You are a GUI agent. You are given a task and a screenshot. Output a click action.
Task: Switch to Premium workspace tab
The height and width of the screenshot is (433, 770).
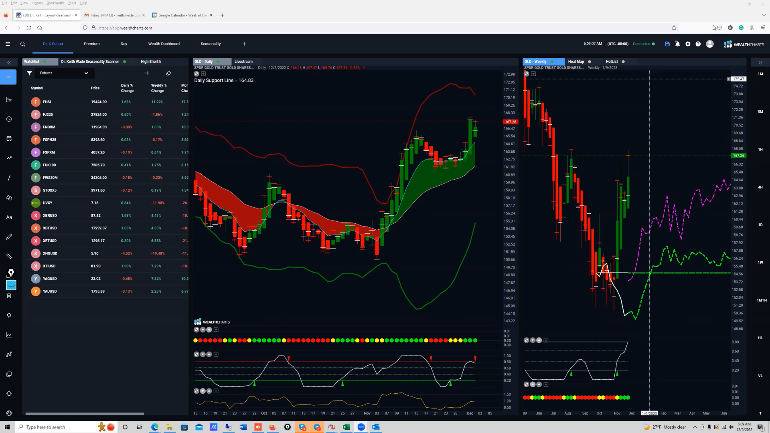(x=92, y=44)
